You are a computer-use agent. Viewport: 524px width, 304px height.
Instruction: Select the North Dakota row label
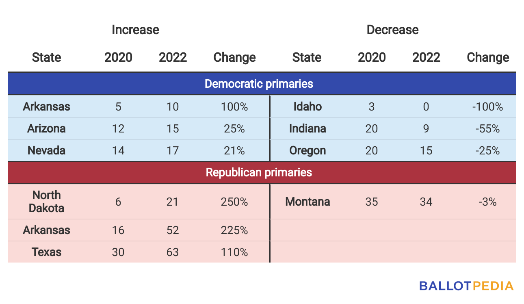coord(46,202)
